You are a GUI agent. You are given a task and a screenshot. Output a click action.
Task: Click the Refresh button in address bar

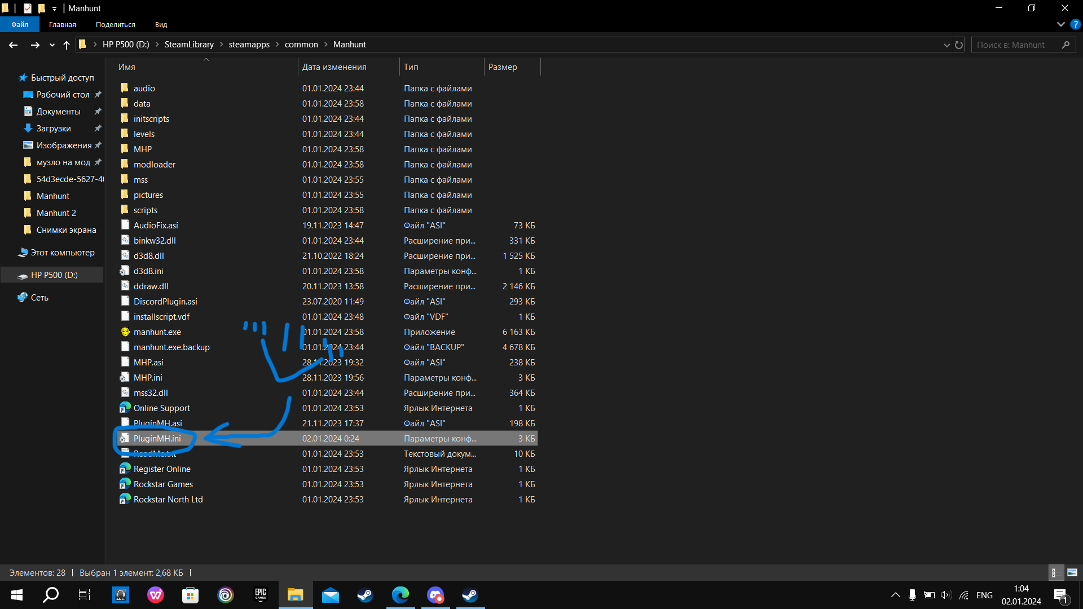pyautogui.click(x=959, y=45)
